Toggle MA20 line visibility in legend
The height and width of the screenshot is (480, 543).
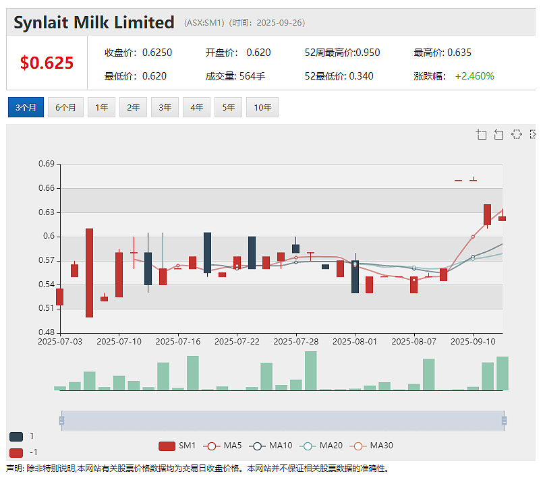[321, 446]
